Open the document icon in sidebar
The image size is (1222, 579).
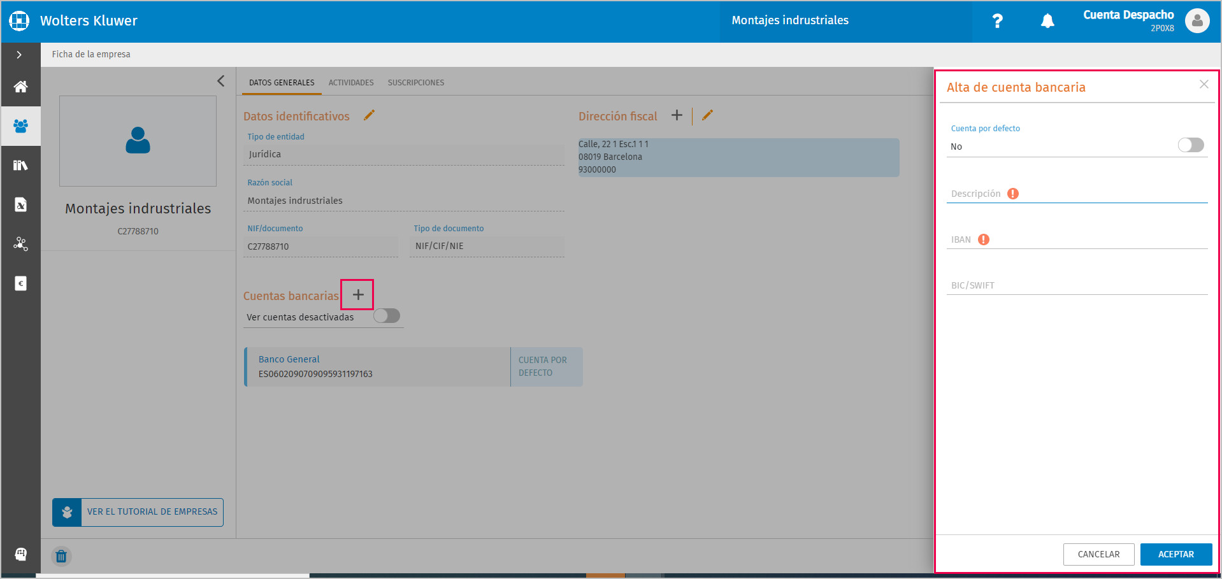point(20,204)
